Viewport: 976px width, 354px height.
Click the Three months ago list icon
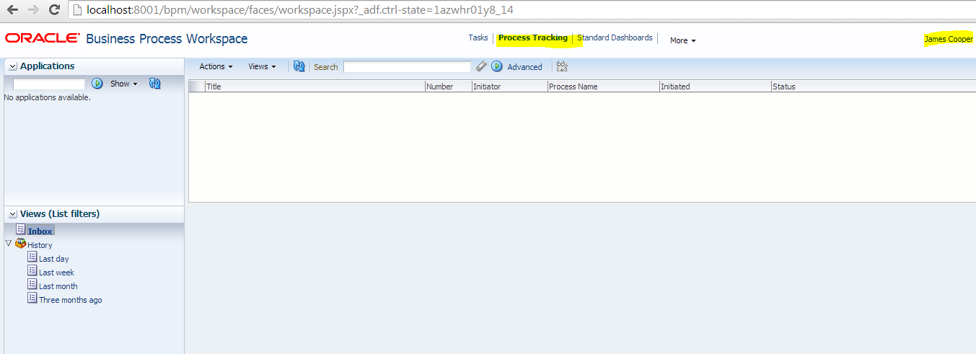pyautogui.click(x=32, y=298)
